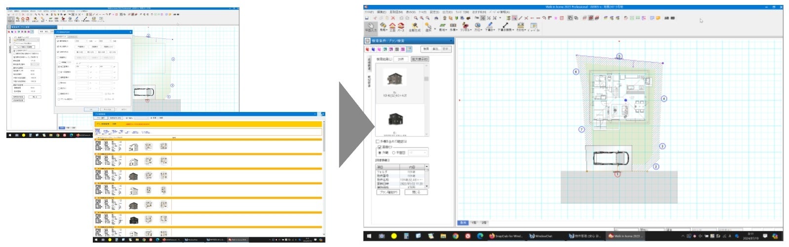Click the first magnifier zoom icon
This screenshot has height=247, width=789.
click(x=416, y=18)
